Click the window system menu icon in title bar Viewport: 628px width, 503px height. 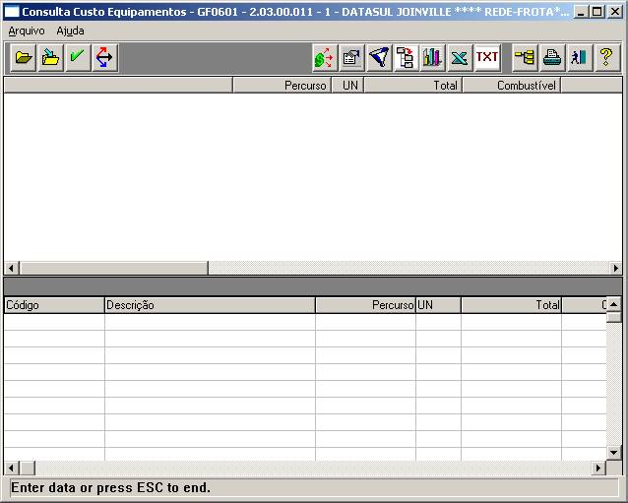[12, 12]
